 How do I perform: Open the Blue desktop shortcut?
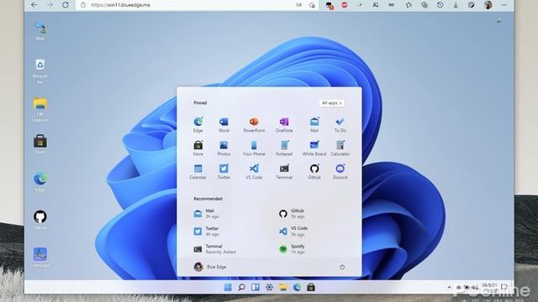(x=40, y=31)
